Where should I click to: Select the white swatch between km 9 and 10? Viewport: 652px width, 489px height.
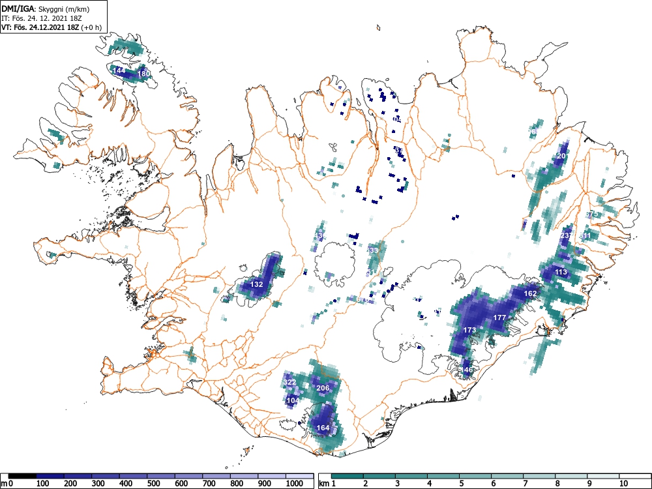603,476
